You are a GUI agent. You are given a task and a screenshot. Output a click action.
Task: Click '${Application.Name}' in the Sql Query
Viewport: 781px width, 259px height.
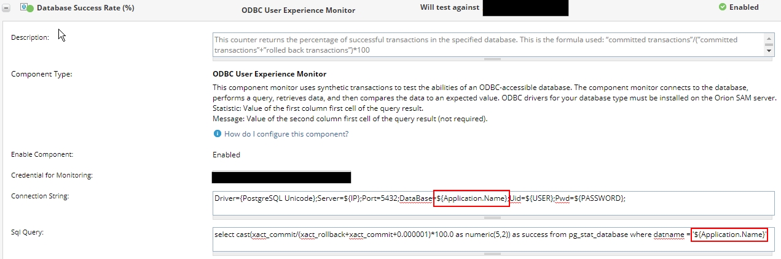tap(729, 235)
